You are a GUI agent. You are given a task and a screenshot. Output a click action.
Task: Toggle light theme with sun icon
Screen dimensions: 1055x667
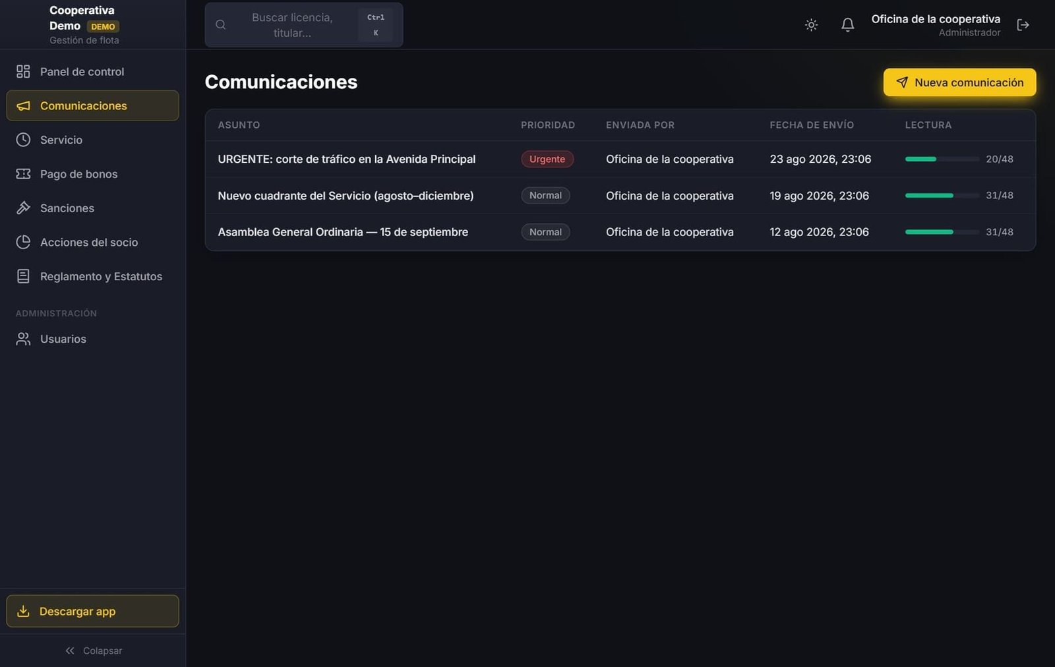pyautogui.click(x=812, y=25)
